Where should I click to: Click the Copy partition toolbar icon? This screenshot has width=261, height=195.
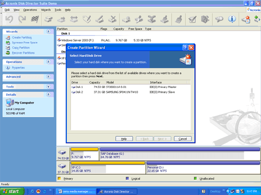[x=49, y=19]
